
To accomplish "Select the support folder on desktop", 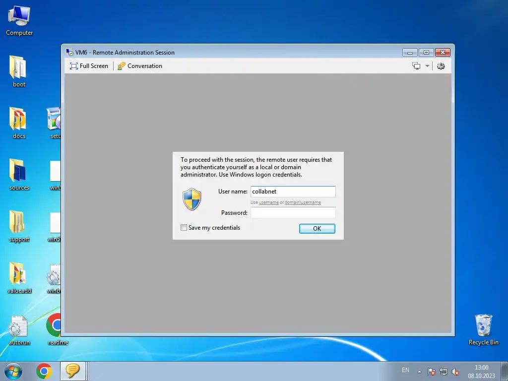I will (19, 226).
